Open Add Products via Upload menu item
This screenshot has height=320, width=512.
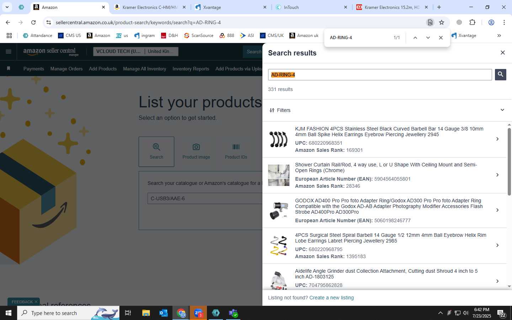(x=239, y=69)
